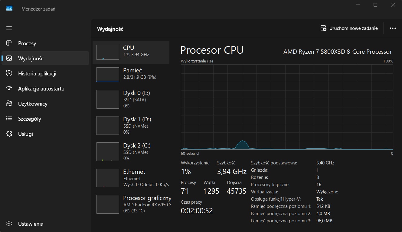
Task: Click the CPU resource label
Action: 129,48
